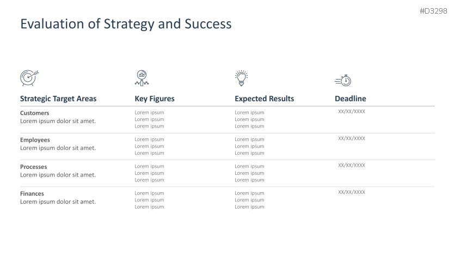Click the magnifier chart Key Figures icon

(142, 78)
